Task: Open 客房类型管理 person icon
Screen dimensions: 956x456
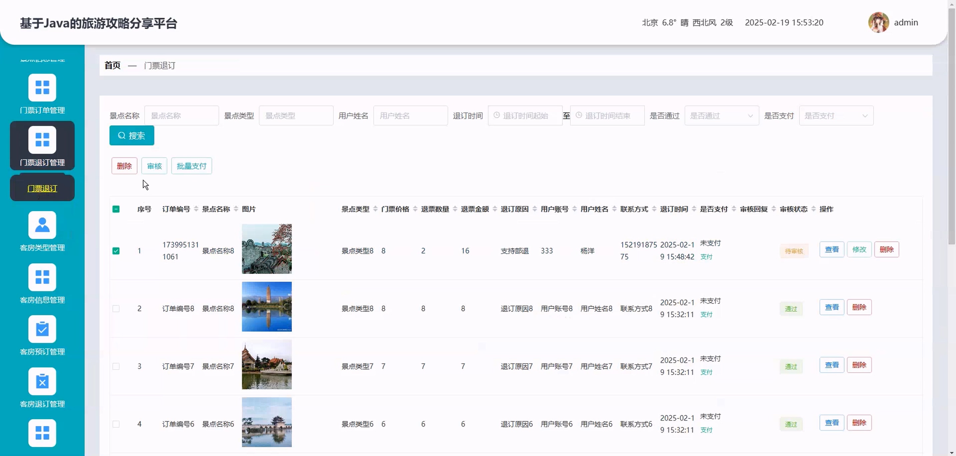Action: click(x=42, y=225)
